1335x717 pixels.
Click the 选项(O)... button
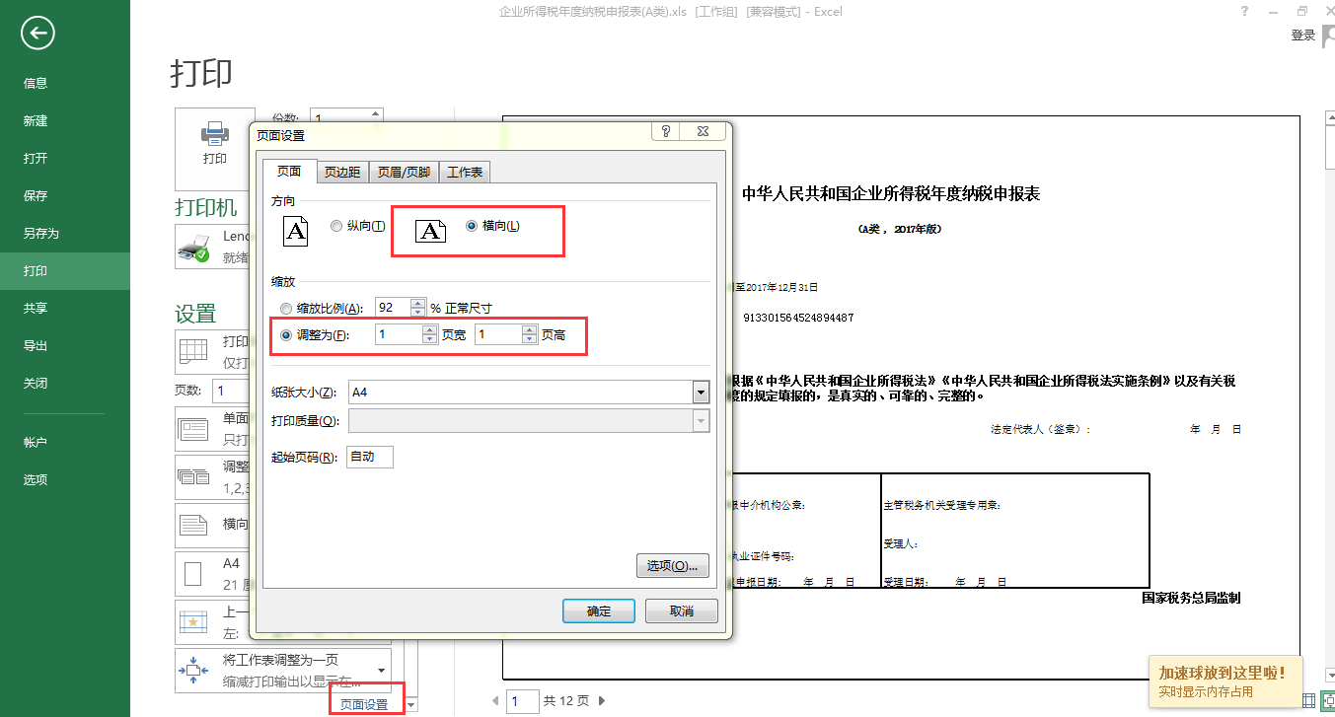(x=673, y=566)
